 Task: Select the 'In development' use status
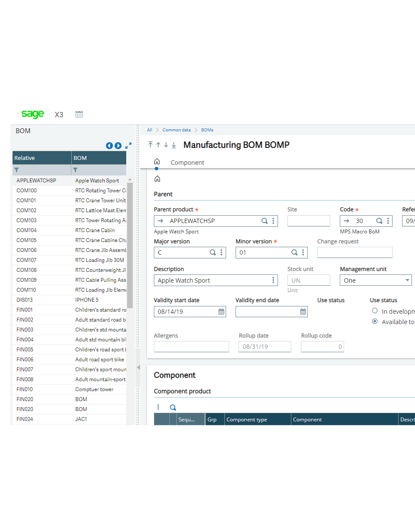(x=375, y=310)
